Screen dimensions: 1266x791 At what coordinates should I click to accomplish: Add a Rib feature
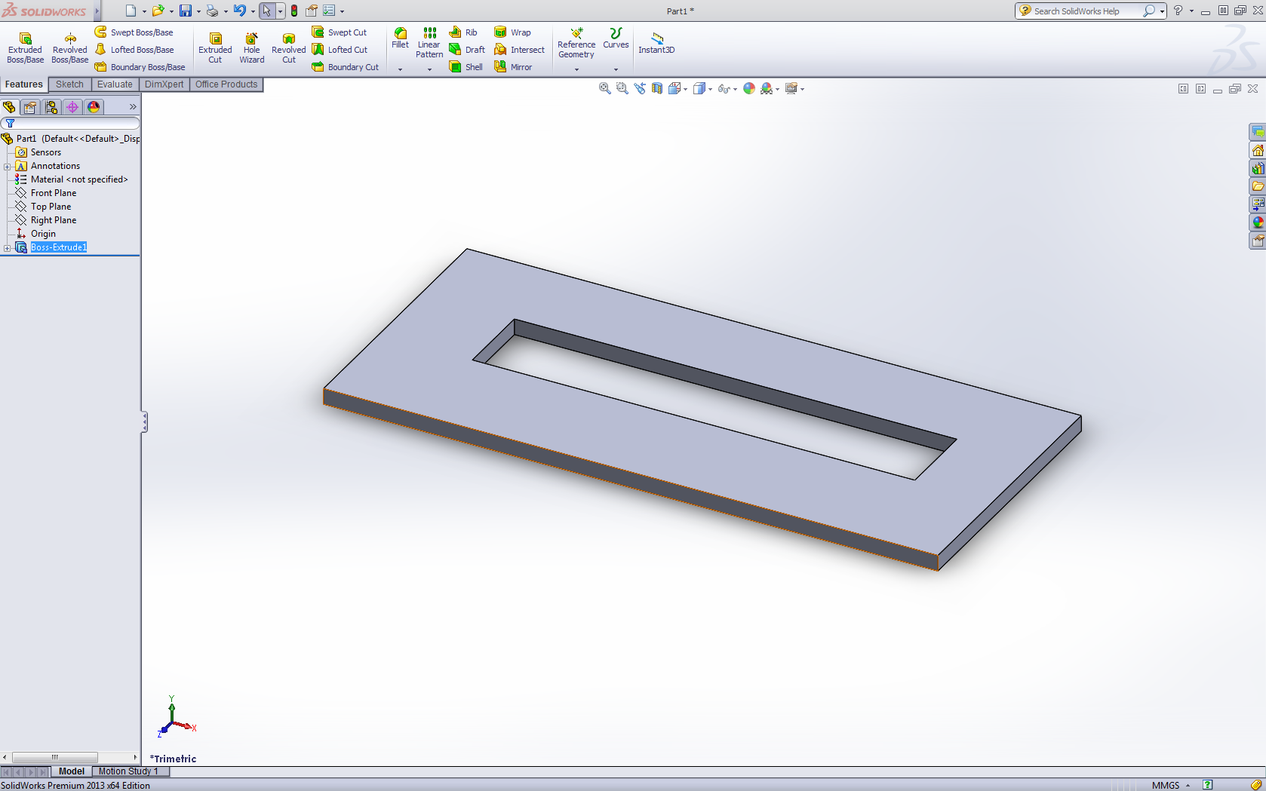point(463,32)
